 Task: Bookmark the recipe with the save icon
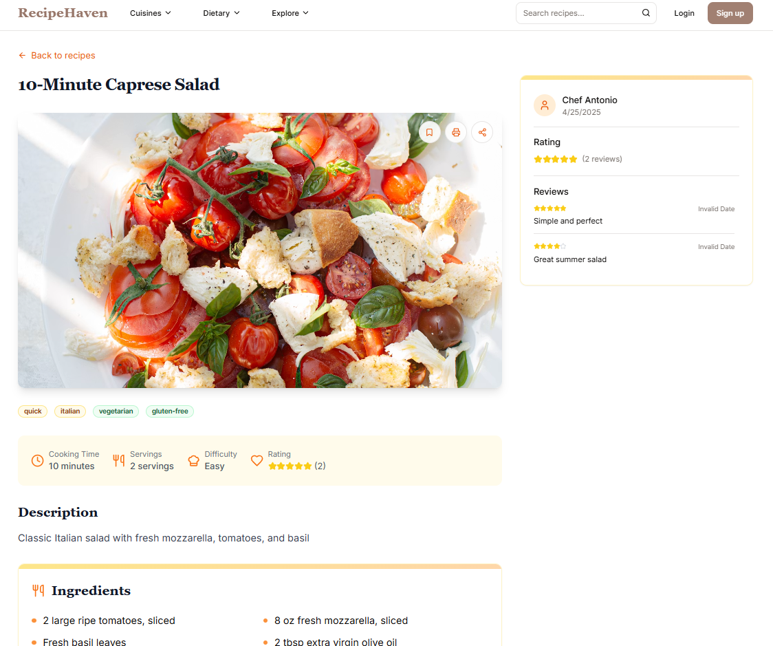(x=429, y=132)
